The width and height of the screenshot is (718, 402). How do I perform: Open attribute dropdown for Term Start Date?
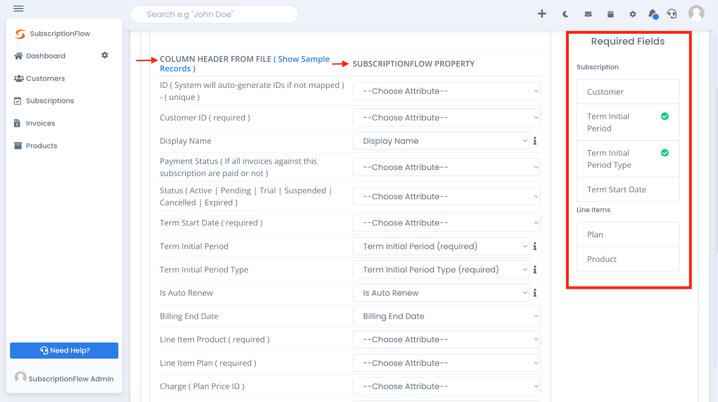click(447, 223)
